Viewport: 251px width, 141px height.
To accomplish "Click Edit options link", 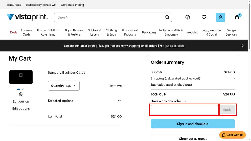I will tap(21, 109).
